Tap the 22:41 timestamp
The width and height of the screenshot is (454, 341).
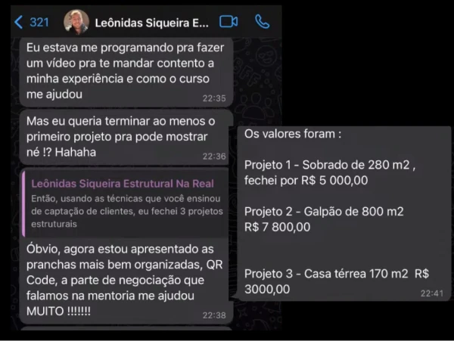[x=432, y=293]
